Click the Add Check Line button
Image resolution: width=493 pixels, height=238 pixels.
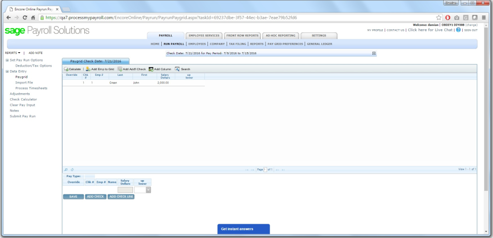point(121,197)
